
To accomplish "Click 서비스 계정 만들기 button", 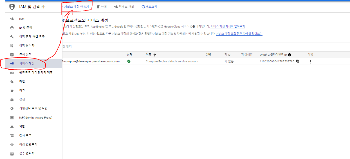I will (76, 7).
